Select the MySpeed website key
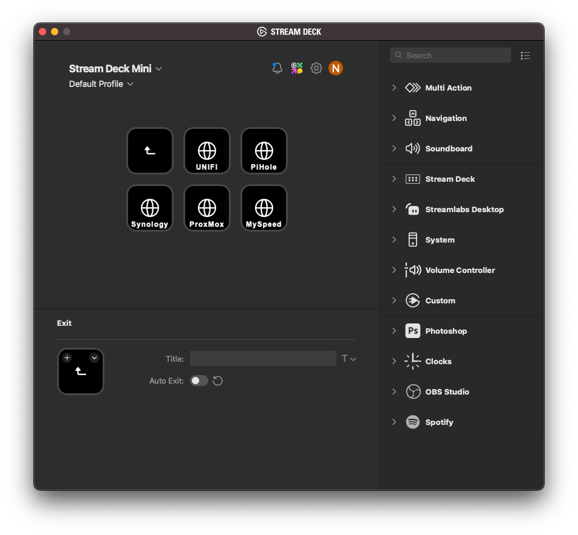 [264, 208]
